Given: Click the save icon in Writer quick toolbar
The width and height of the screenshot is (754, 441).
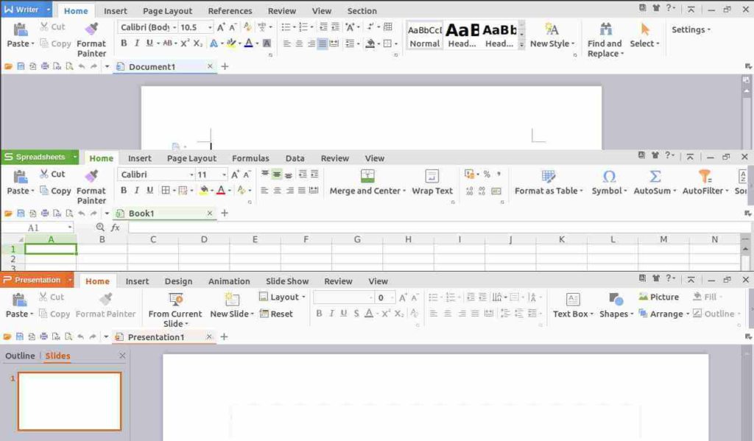Looking at the screenshot, I should click(x=21, y=66).
